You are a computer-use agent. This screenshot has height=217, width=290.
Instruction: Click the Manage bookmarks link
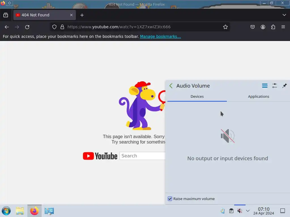[160, 36]
